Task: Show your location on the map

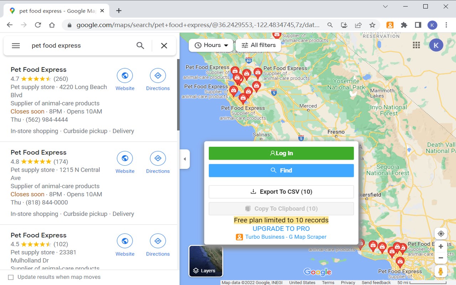Action: (x=441, y=234)
